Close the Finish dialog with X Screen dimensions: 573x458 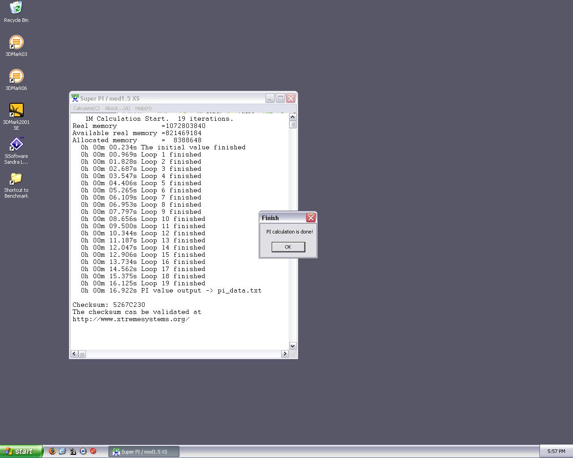(x=311, y=218)
